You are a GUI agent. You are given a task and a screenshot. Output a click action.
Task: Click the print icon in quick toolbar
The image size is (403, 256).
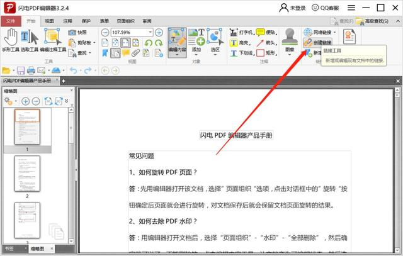pos(31,70)
